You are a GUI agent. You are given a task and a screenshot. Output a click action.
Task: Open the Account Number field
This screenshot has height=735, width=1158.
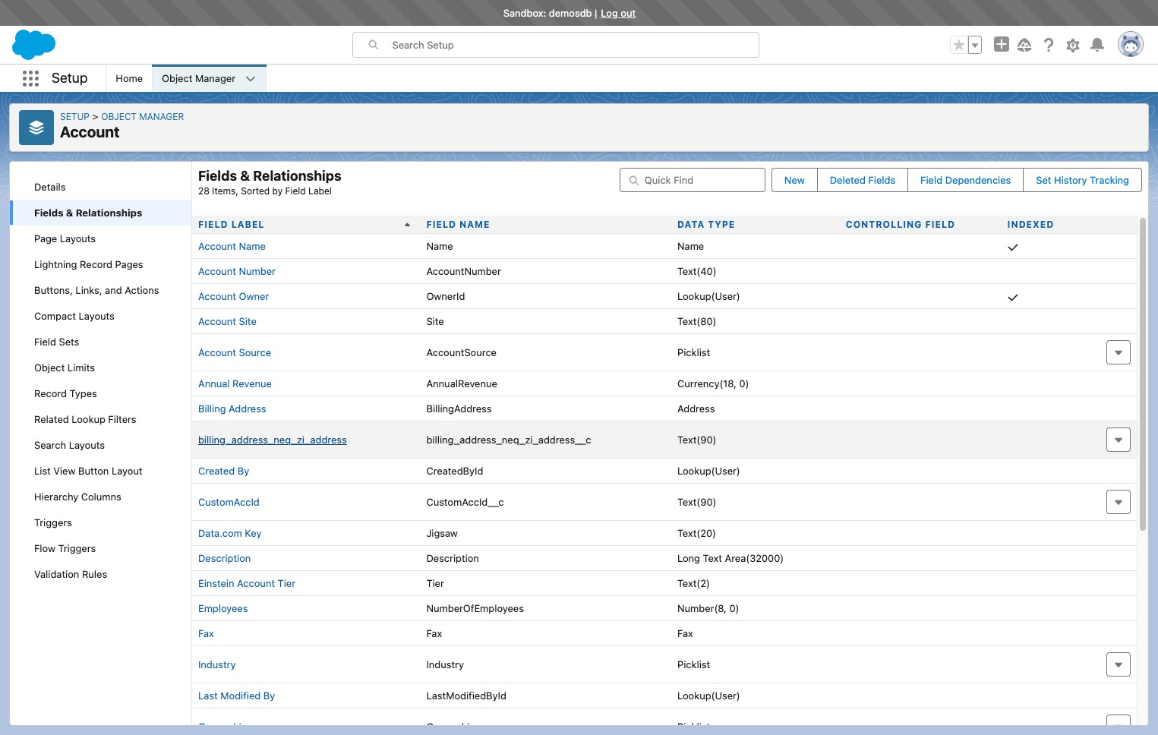point(237,271)
